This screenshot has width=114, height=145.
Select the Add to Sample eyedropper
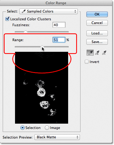pyautogui.click(x=97, y=53)
